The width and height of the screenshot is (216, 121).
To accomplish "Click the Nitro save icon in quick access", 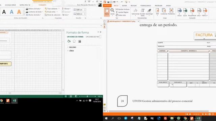I will (x=111, y=2).
